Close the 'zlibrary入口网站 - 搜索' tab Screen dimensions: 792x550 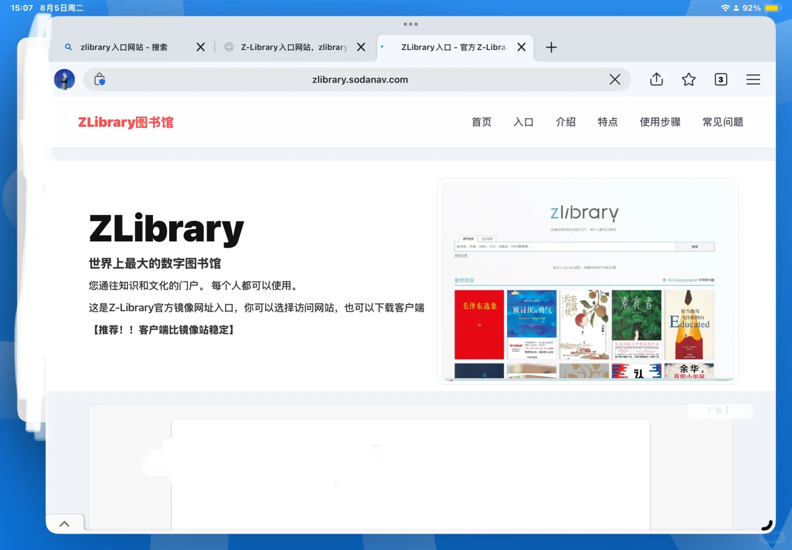(201, 47)
